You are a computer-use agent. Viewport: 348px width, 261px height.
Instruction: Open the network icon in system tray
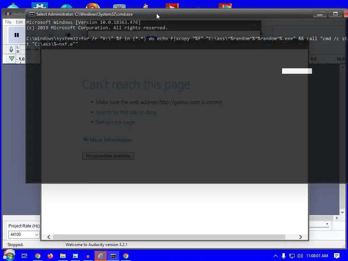[x=292, y=256]
